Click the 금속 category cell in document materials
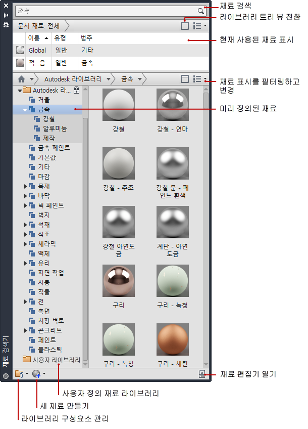 (87, 63)
